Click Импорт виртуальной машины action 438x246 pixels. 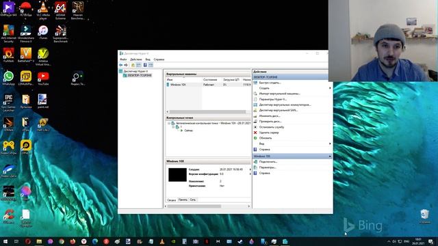pyautogui.click(x=279, y=94)
